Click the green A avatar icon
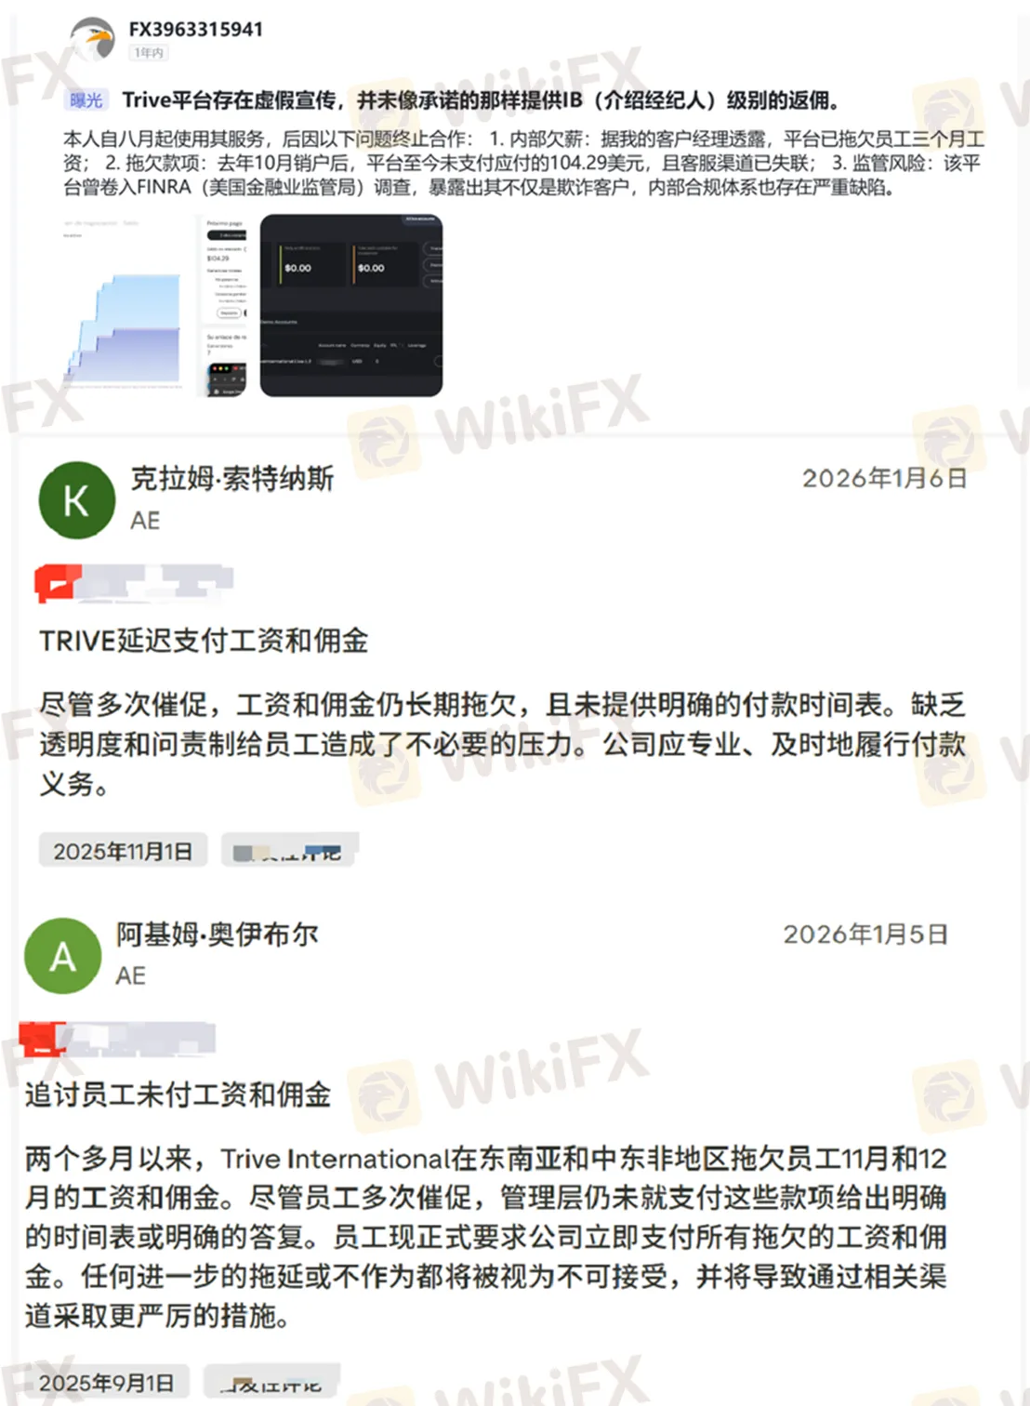The image size is (1030, 1406). coord(63,956)
